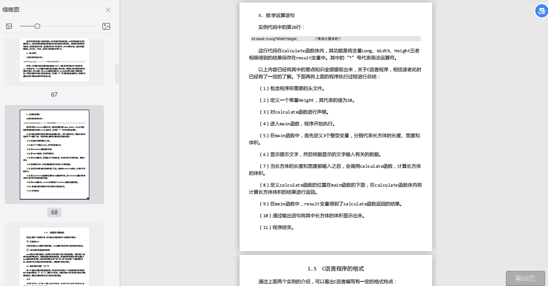Click the heading 5. 数学运算语句

(x=276, y=16)
